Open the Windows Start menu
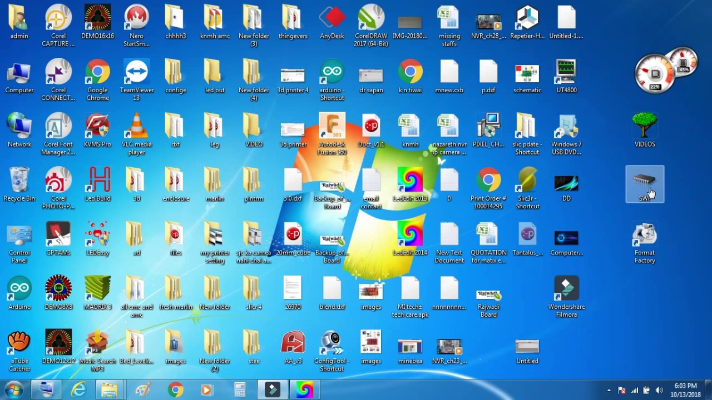This screenshot has height=400, width=712. click(13, 389)
